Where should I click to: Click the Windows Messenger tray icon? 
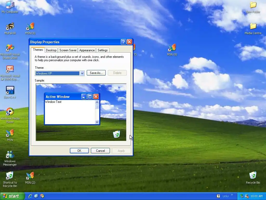pyautogui.click(x=247, y=196)
